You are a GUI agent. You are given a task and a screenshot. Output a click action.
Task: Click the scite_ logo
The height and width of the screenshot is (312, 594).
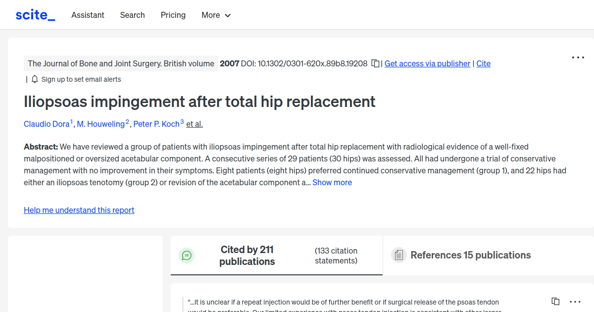click(x=35, y=14)
